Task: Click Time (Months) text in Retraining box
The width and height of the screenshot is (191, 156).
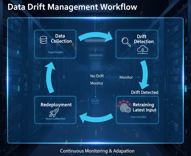Action: point(138,117)
